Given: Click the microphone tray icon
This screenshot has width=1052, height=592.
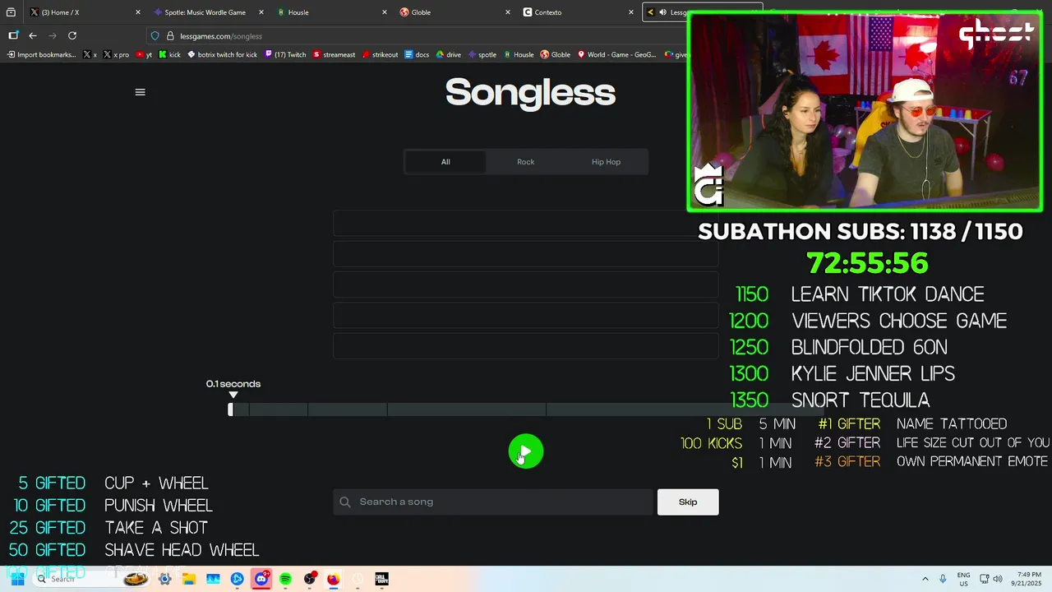Looking at the screenshot, I should point(943,579).
